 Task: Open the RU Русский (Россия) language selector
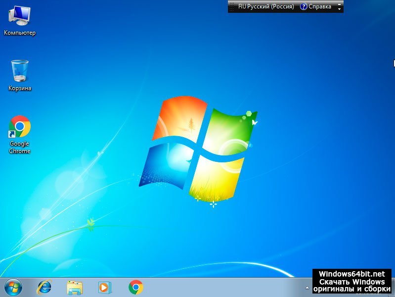(266, 6)
